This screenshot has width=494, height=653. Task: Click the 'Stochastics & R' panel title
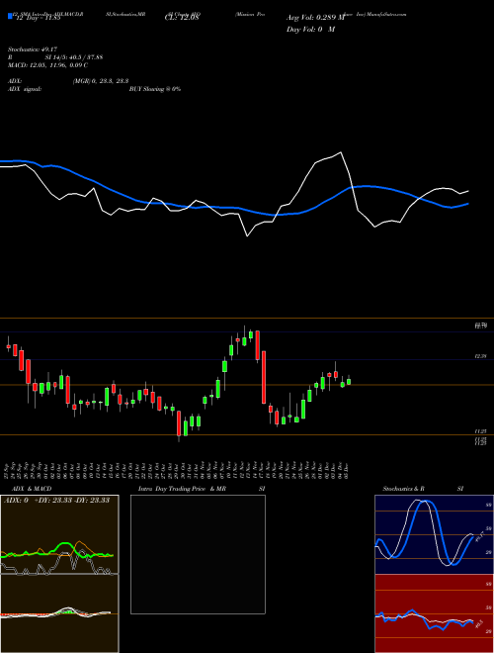click(x=404, y=489)
